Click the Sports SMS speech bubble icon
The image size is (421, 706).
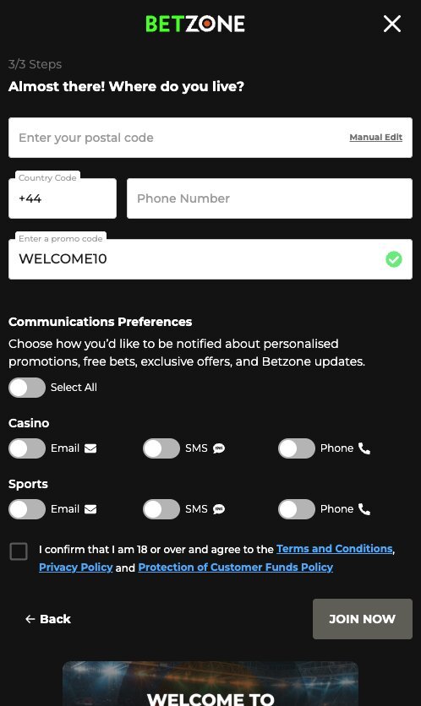(219, 509)
